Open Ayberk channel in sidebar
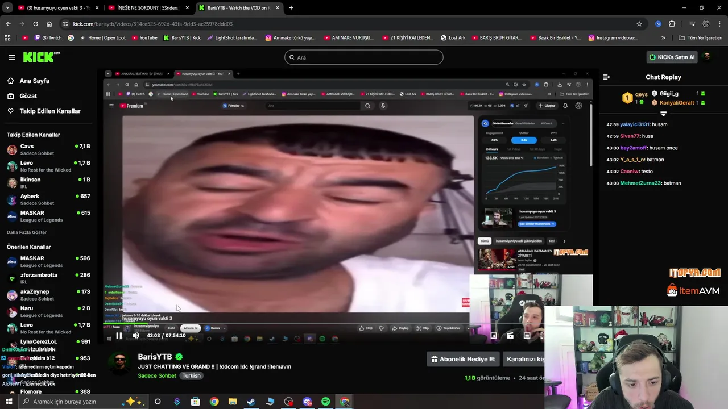This screenshot has height=409, width=728. (x=49, y=200)
